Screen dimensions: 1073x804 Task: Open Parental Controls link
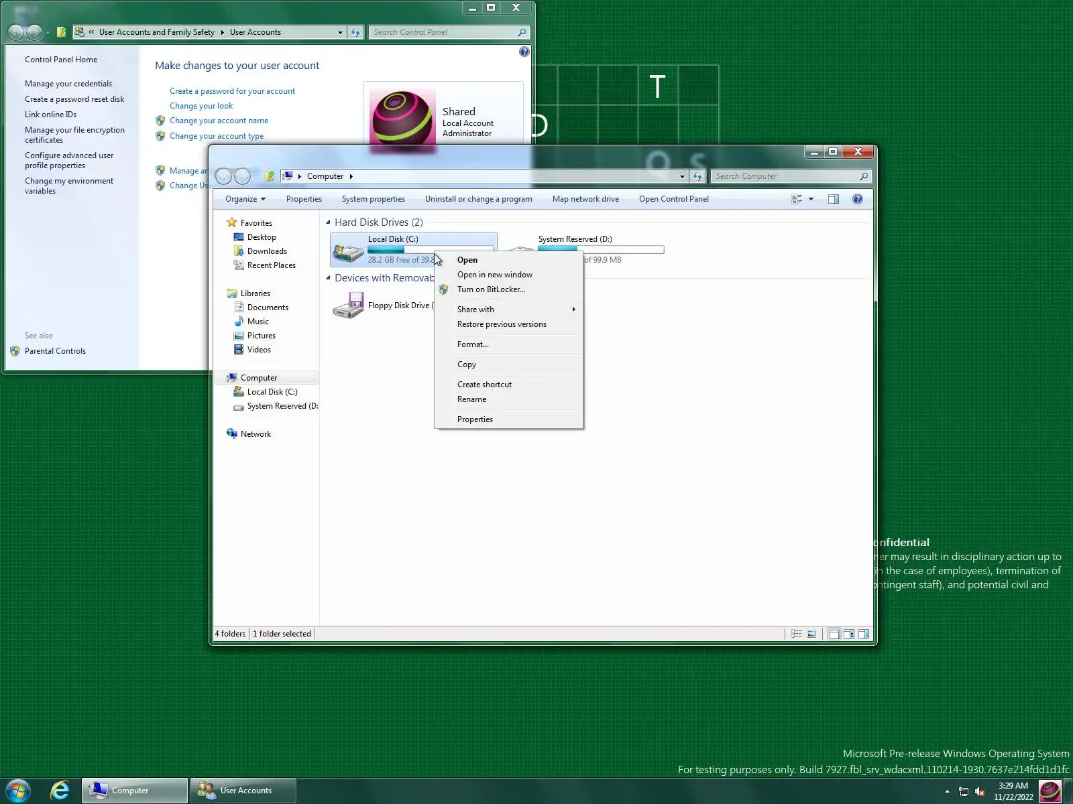click(55, 351)
